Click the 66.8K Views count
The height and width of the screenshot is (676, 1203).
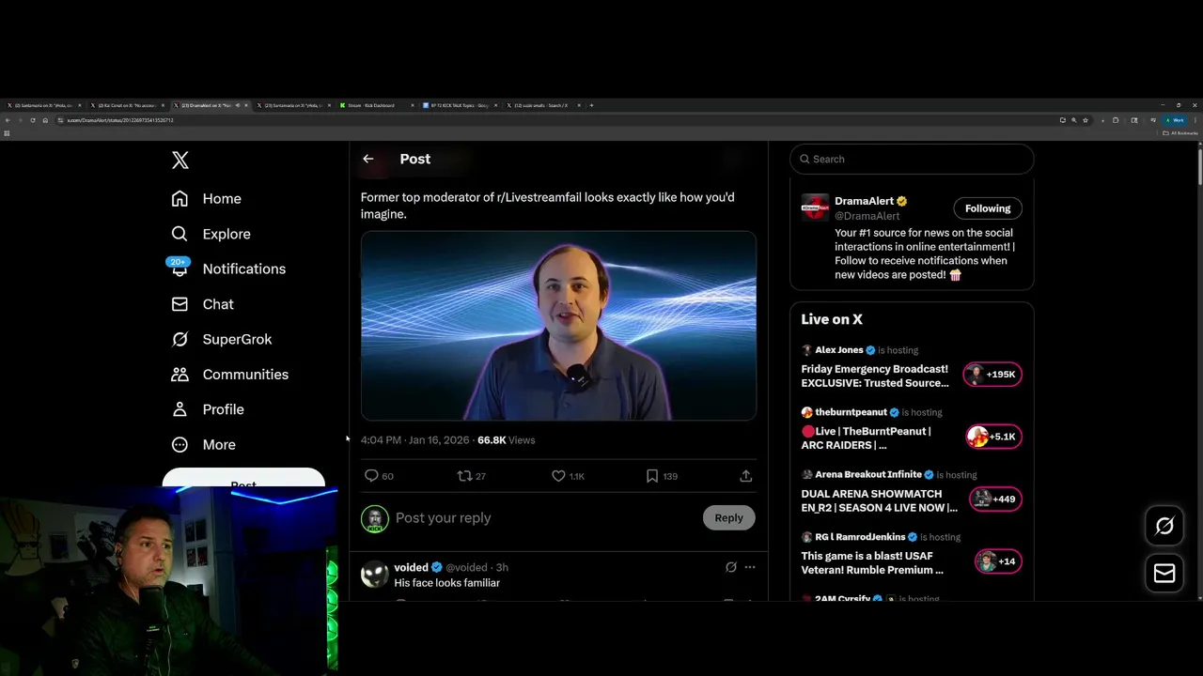pos(506,440)
